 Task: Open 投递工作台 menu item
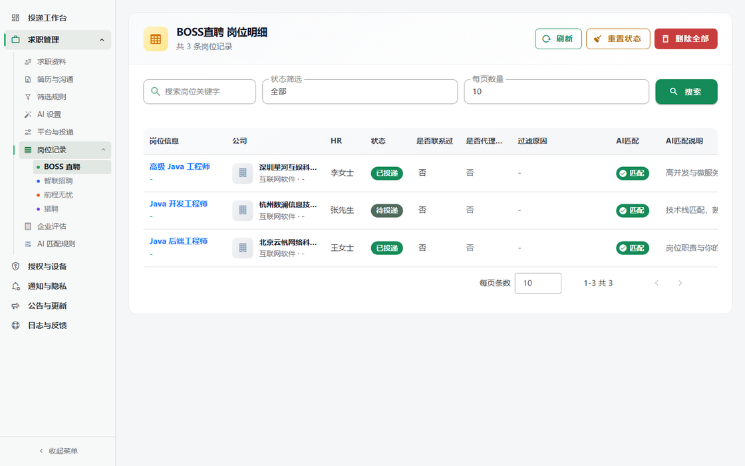pos(57,18)
